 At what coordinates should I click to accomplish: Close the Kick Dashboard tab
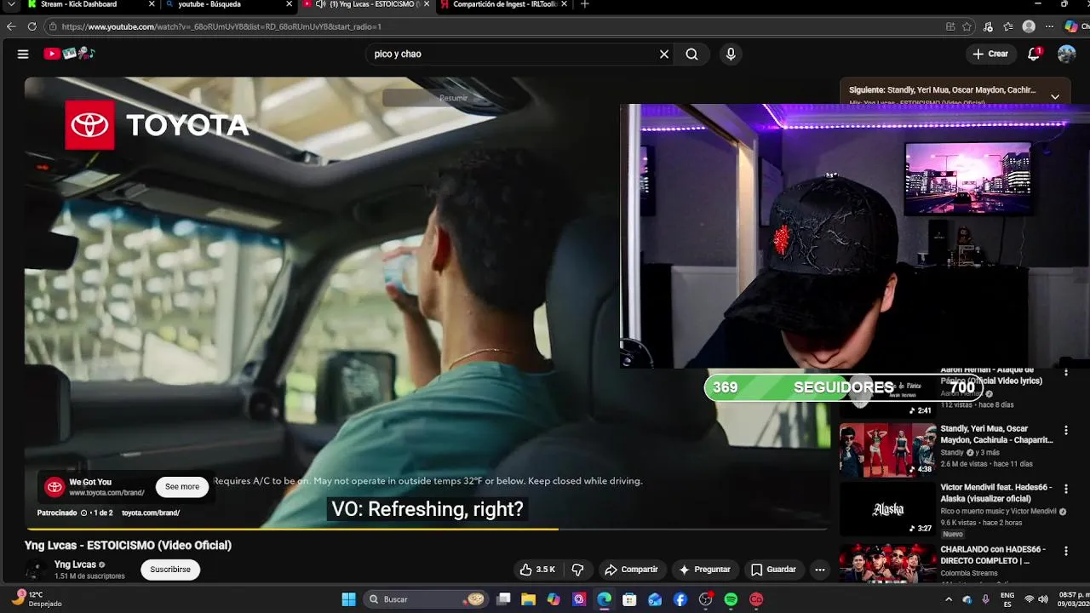(152, 4)
